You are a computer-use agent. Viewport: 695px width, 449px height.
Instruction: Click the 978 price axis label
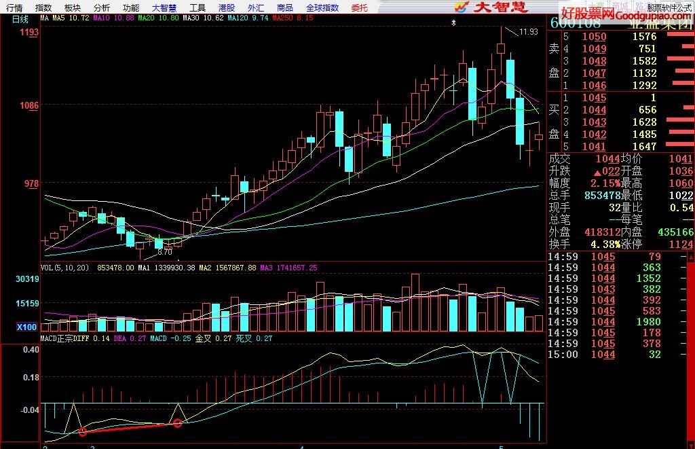coord(31,183)
